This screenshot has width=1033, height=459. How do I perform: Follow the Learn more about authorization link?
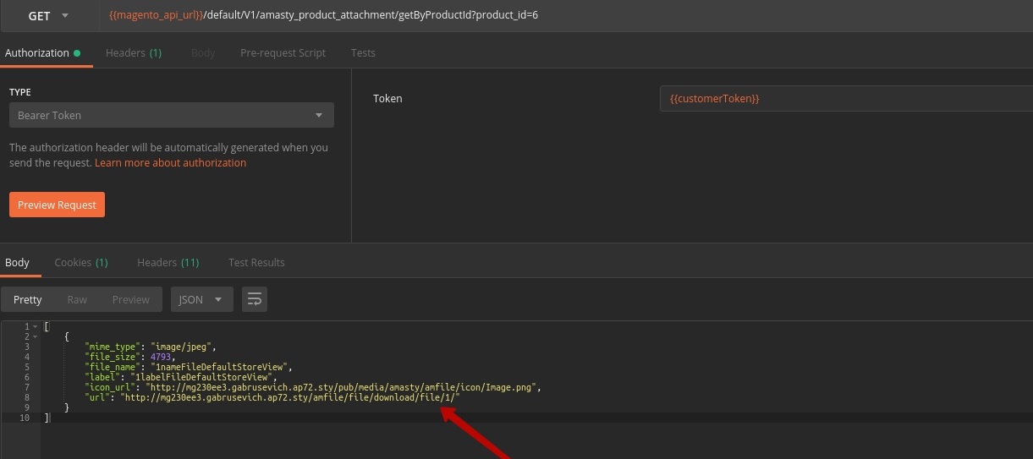pos(170,162)
